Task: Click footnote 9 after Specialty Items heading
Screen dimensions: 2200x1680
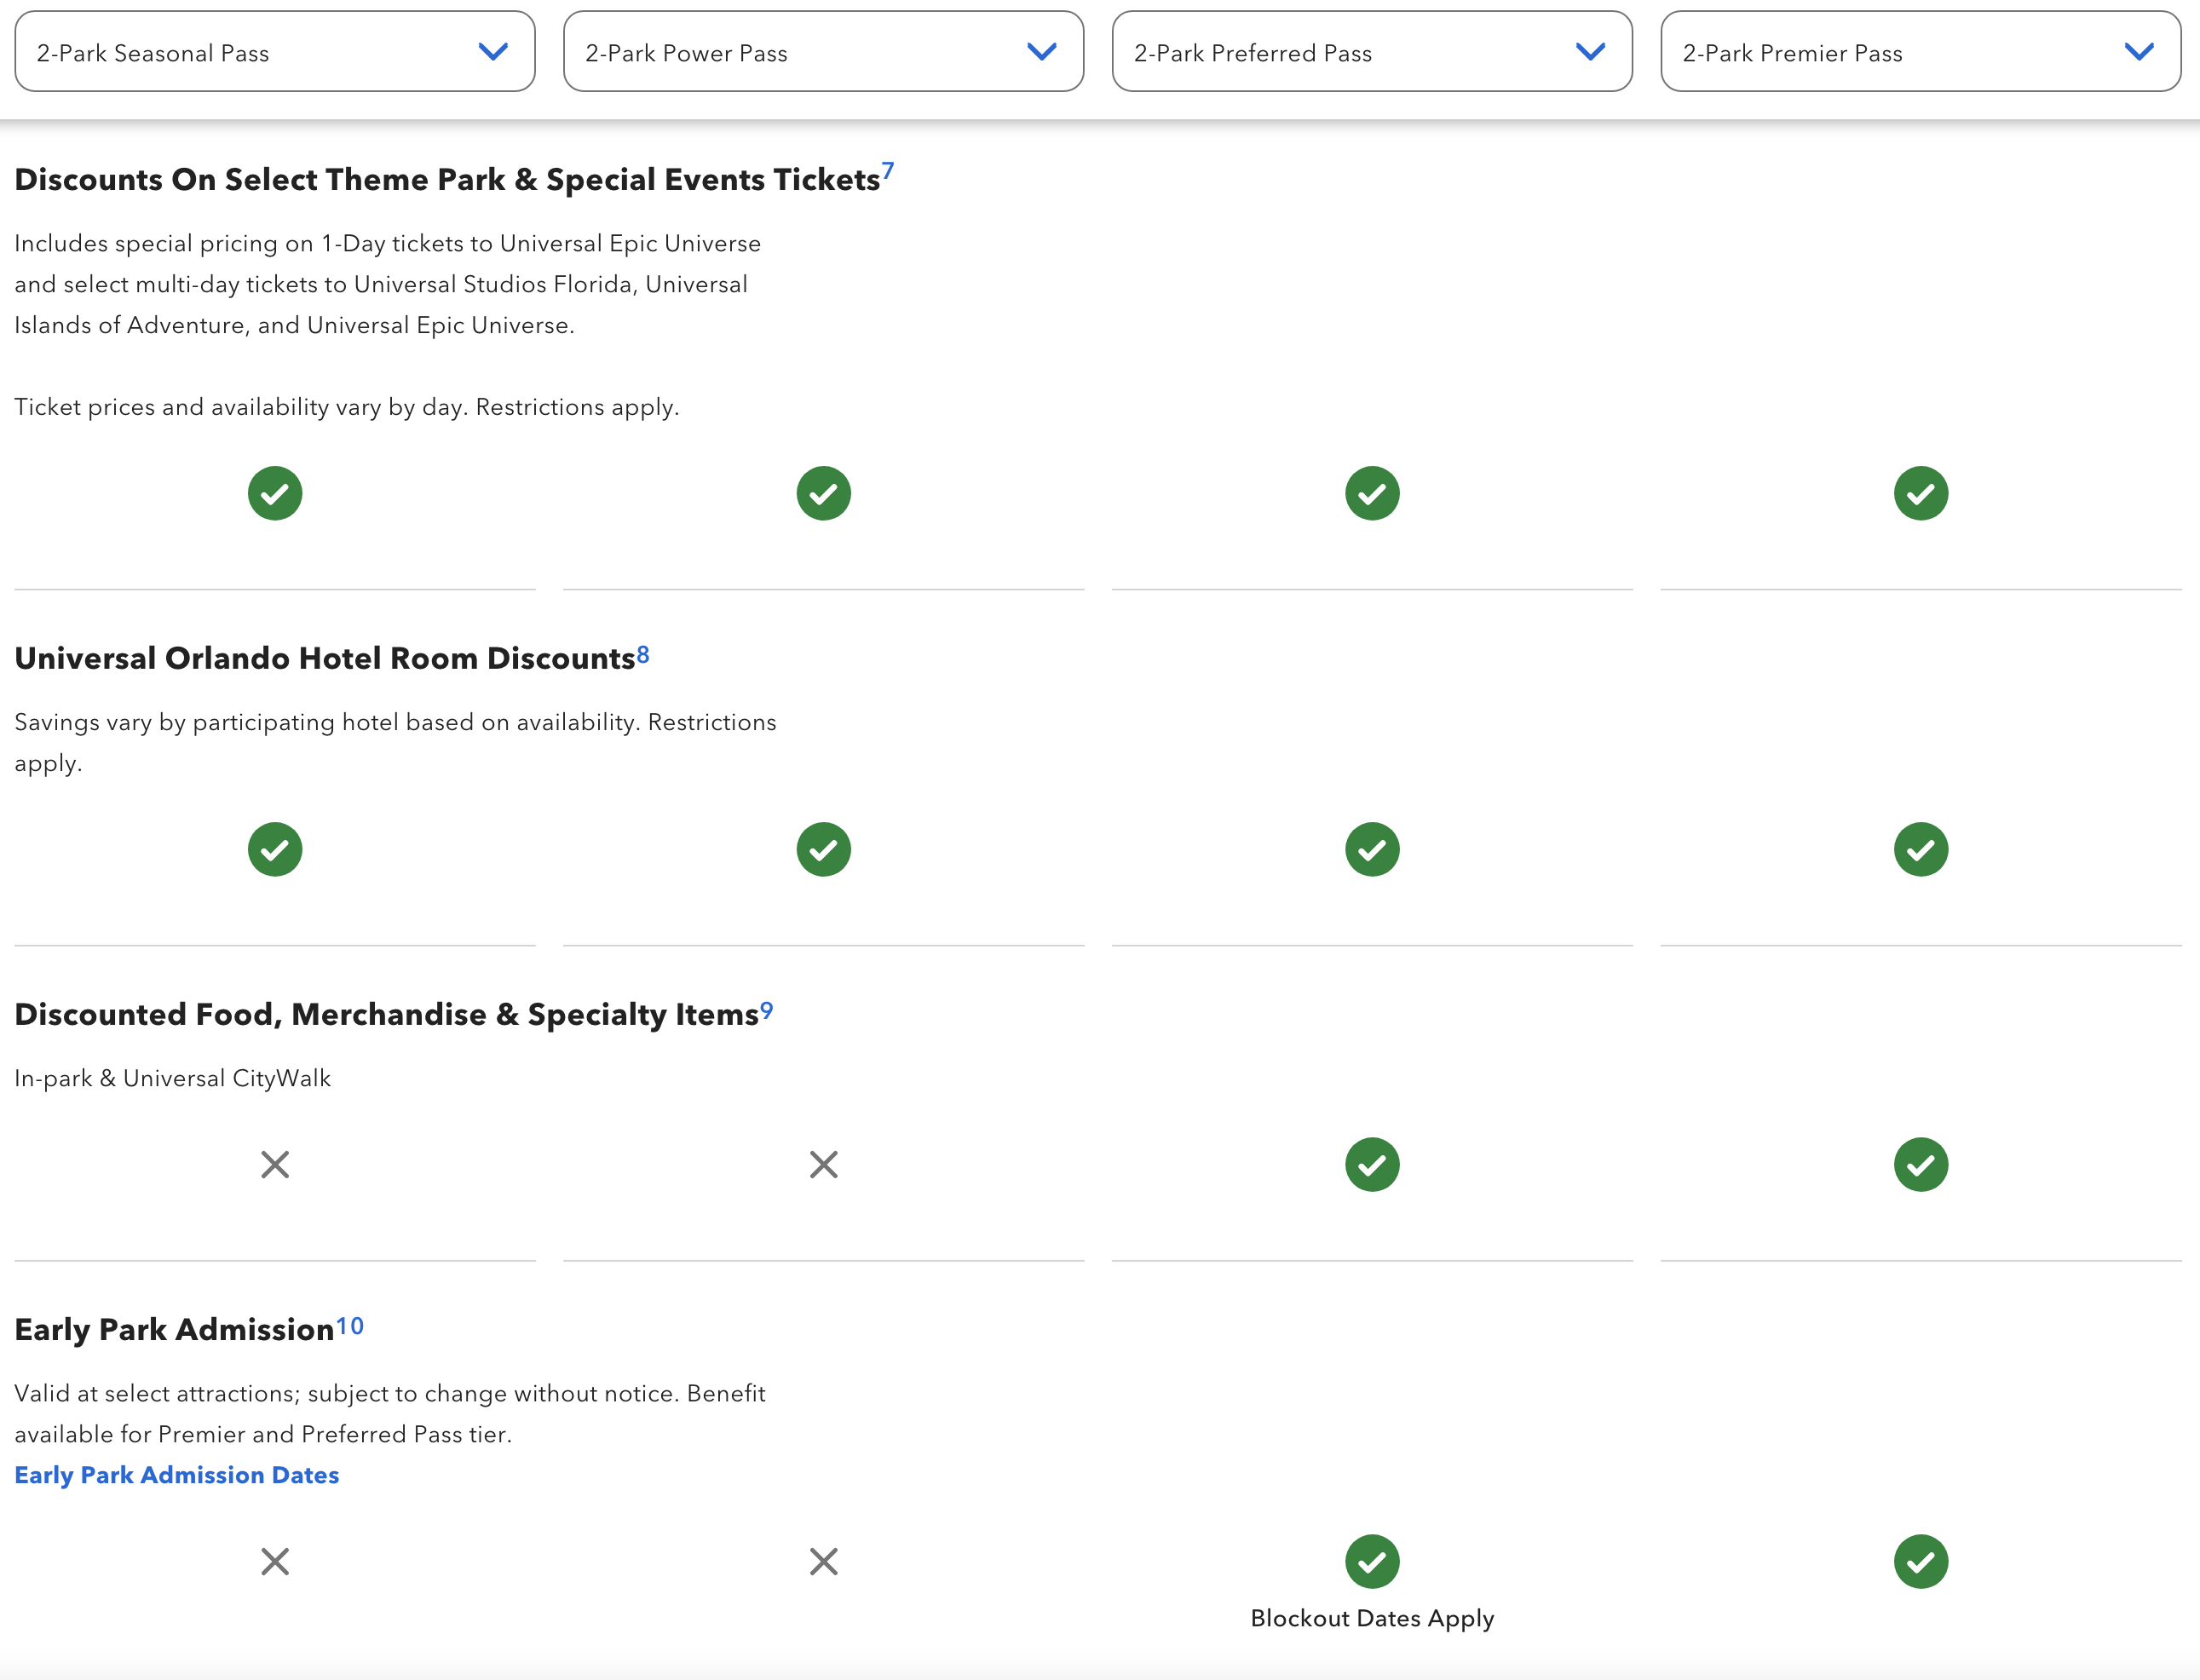Action: click(x=766, y=1011)
